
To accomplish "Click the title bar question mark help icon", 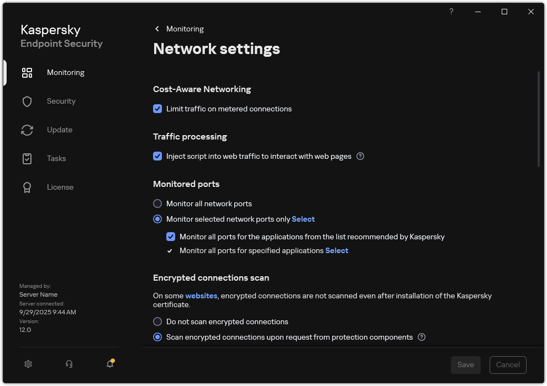I will point(451,12).
